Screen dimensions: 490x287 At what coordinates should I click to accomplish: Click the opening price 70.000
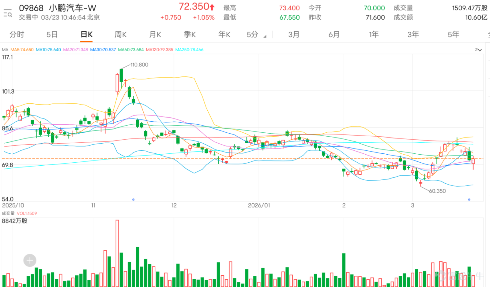(x=374, y=8)
